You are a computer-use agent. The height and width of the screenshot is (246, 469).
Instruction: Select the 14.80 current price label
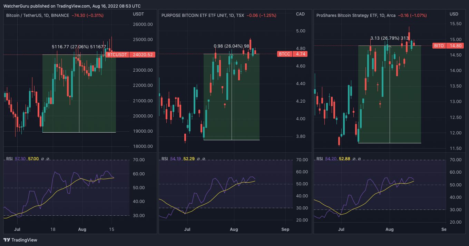click(x=455, y=45)
